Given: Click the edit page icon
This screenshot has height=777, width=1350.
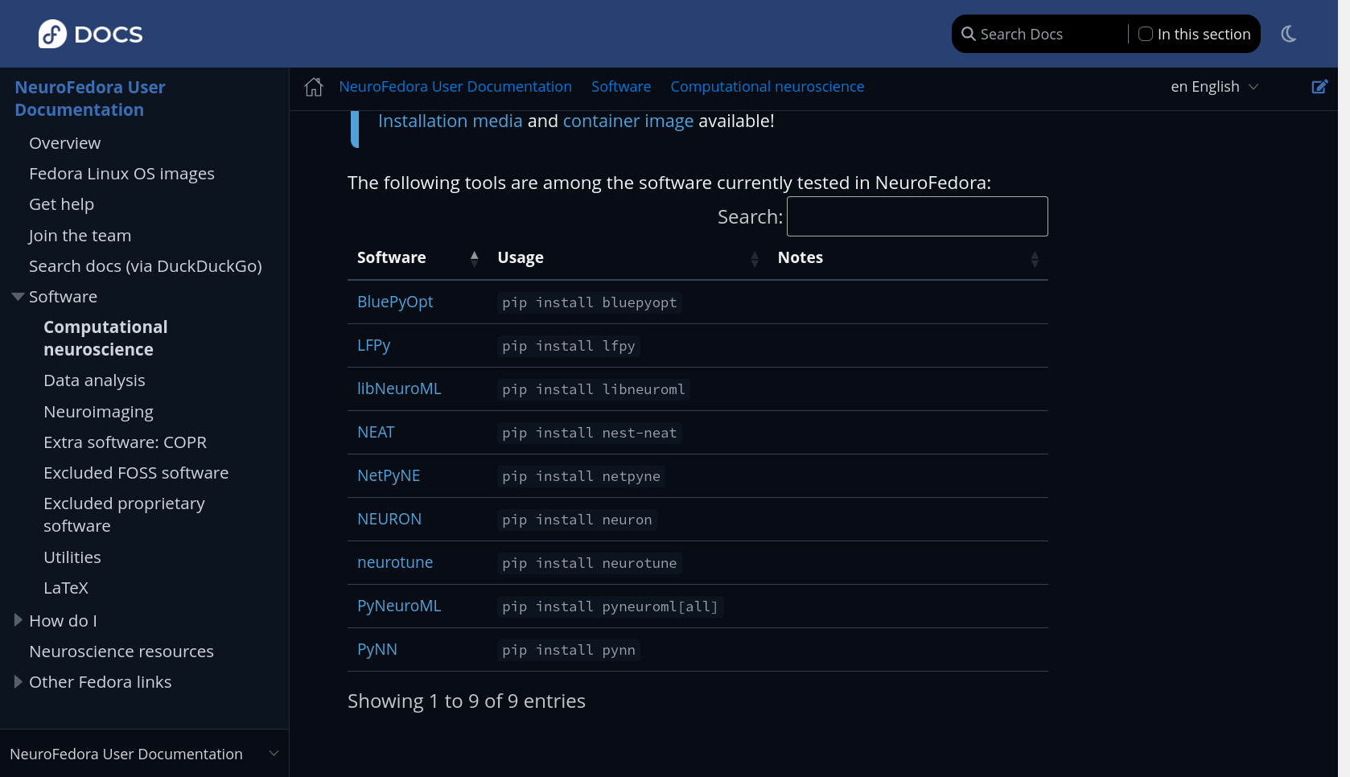Looking at the screenshot, I should (x=1319, y=86).
